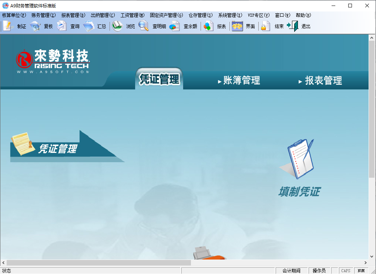Click the 制证 pencil toolbar icon
This screenshot has height=274, width=376.
tap(9, 26)
